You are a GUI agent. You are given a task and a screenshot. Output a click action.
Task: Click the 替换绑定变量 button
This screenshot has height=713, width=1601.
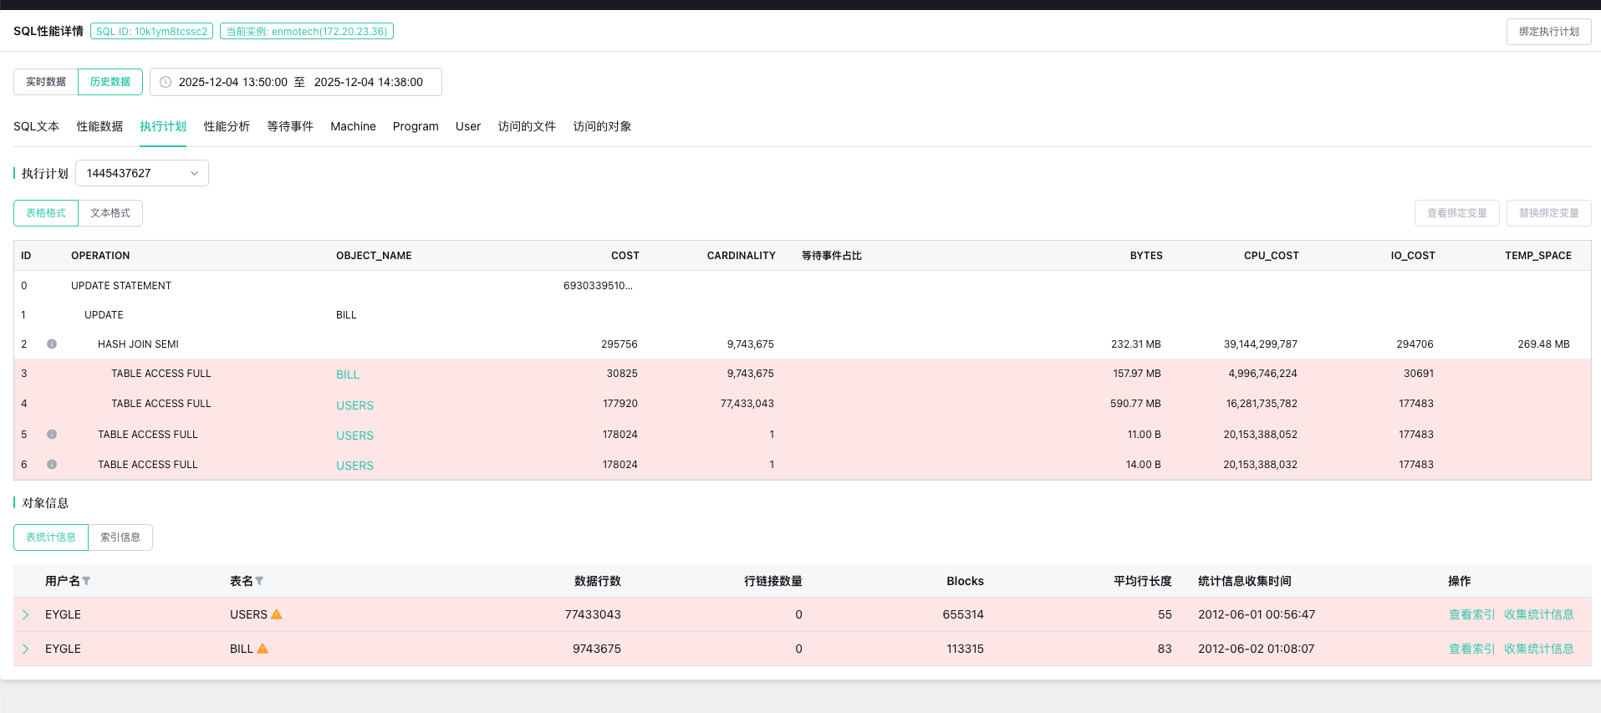click(1548, 213)
